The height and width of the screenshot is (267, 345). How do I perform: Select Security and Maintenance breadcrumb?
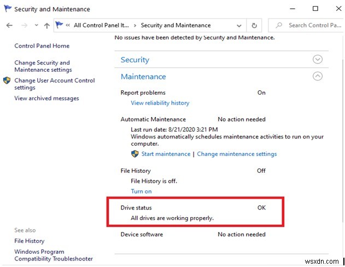pyautogui.click(x=176, y=25)
